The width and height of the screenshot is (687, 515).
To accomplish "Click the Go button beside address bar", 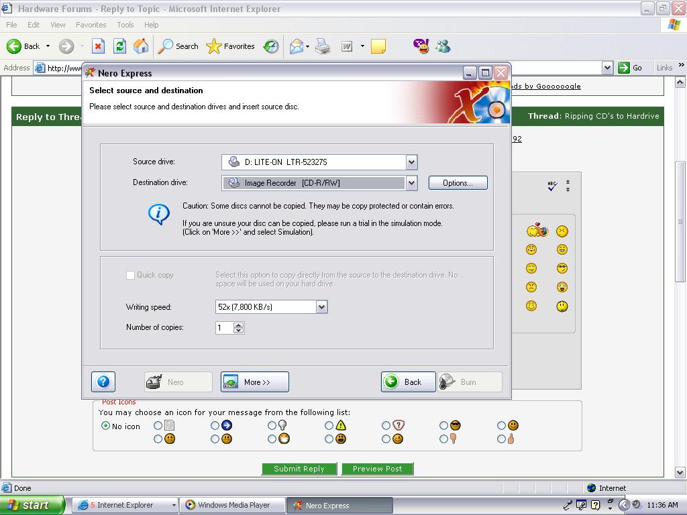I will point(631,68).
